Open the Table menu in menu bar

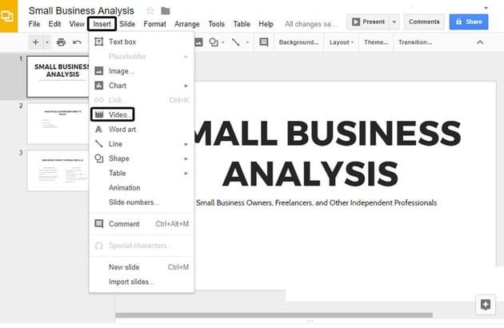242,24
